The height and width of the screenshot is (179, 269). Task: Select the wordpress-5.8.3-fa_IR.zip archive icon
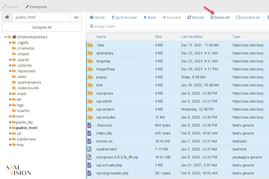90,157
